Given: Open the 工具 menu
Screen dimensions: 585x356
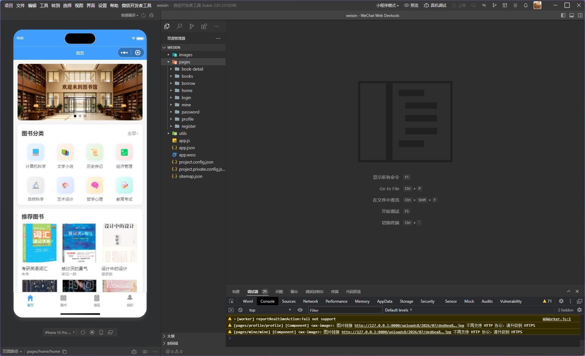Looking at the screenshot, I should click(44, 5).
